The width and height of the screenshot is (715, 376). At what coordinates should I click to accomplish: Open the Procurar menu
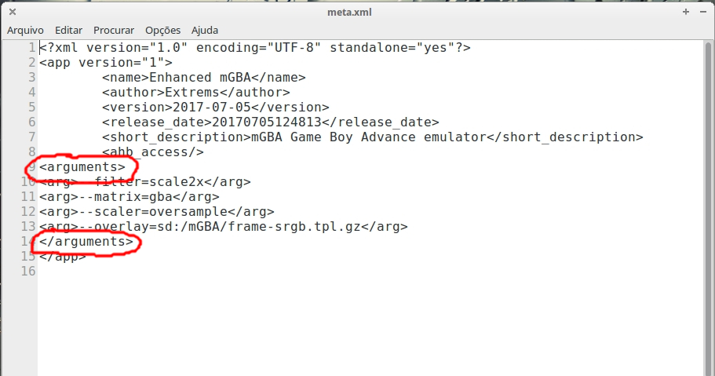pyautogui.click(x=114, y=30)
